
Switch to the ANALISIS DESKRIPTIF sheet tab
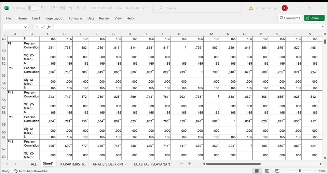(109, 164)
